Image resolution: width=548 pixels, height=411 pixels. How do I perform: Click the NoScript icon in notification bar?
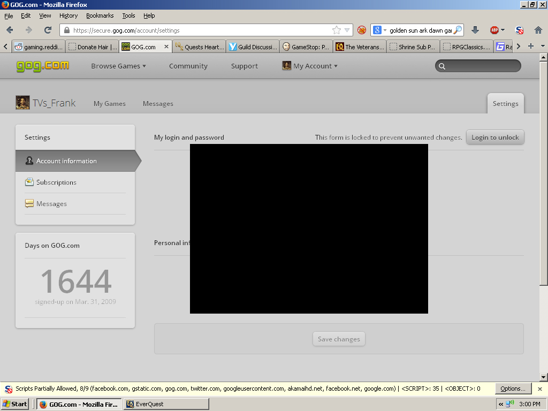(x=9, y=389)
